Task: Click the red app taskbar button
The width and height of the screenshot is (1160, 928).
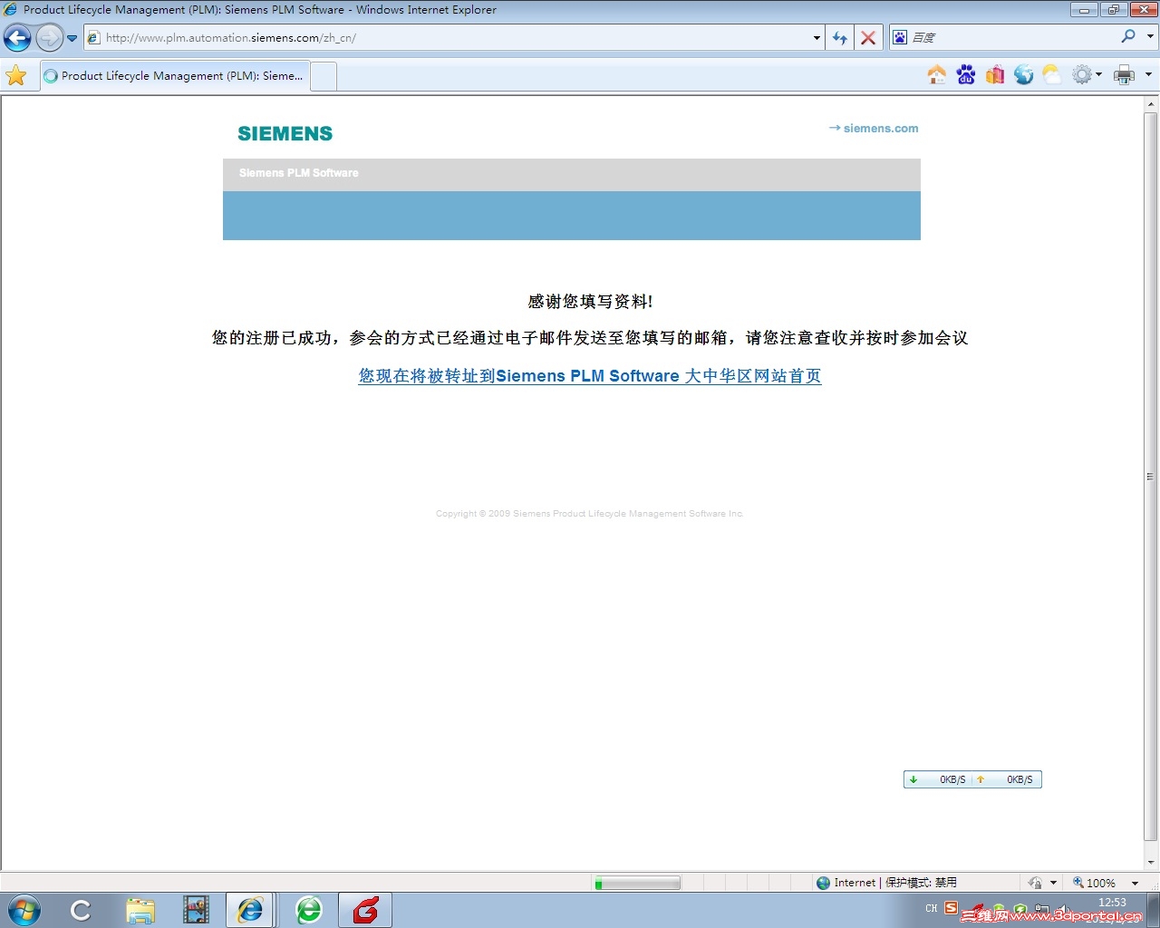Action: [x=365, y=910]
